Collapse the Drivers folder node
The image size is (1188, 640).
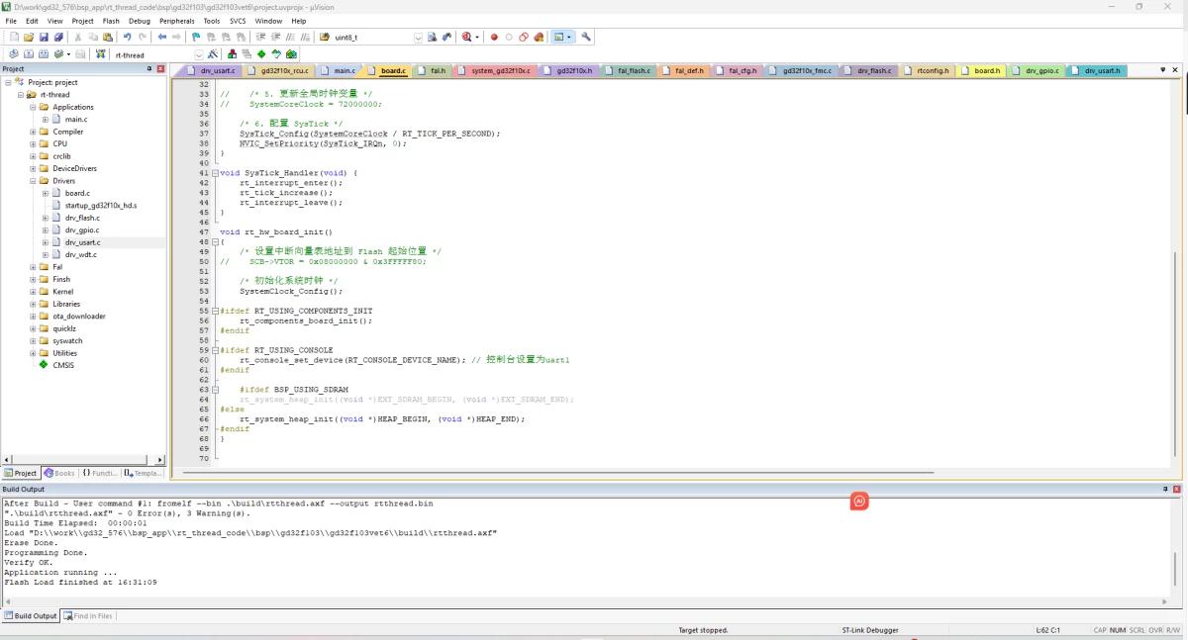coord(33,181)
